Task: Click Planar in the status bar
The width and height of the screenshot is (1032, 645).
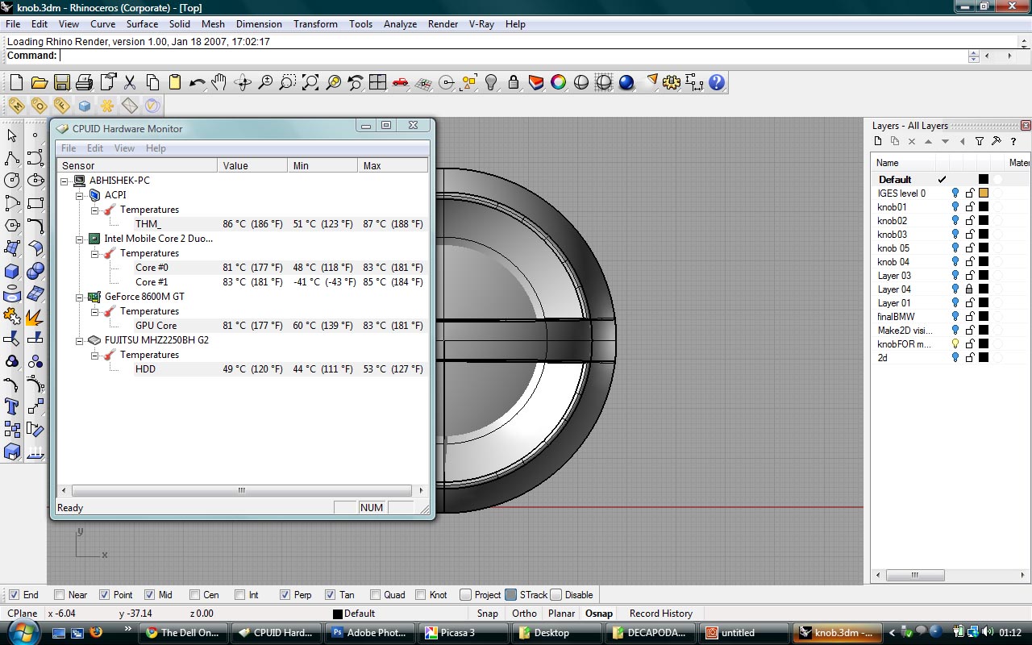Action: click(x=561, y=614)
